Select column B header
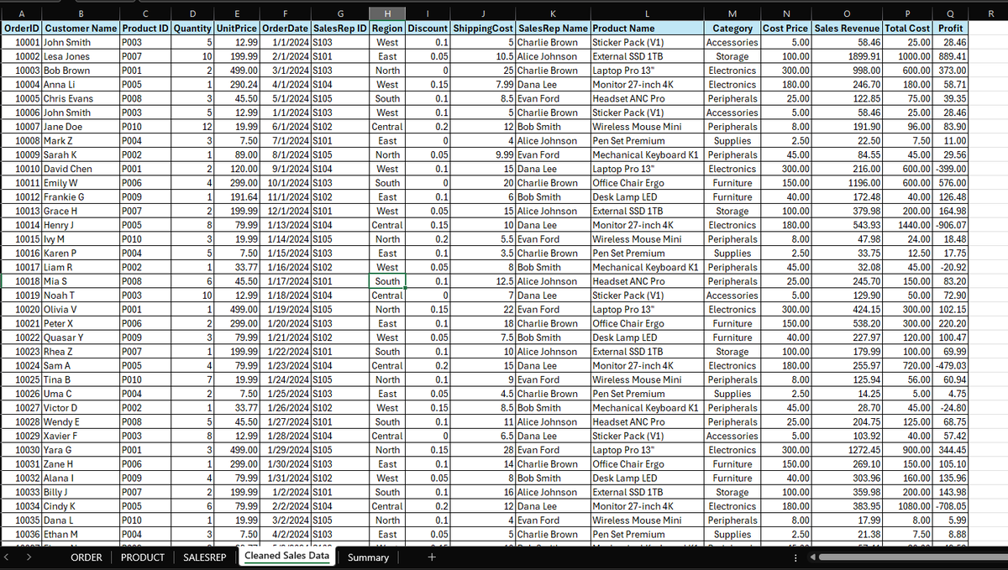1008x570 pixels. tap(81, 13)
